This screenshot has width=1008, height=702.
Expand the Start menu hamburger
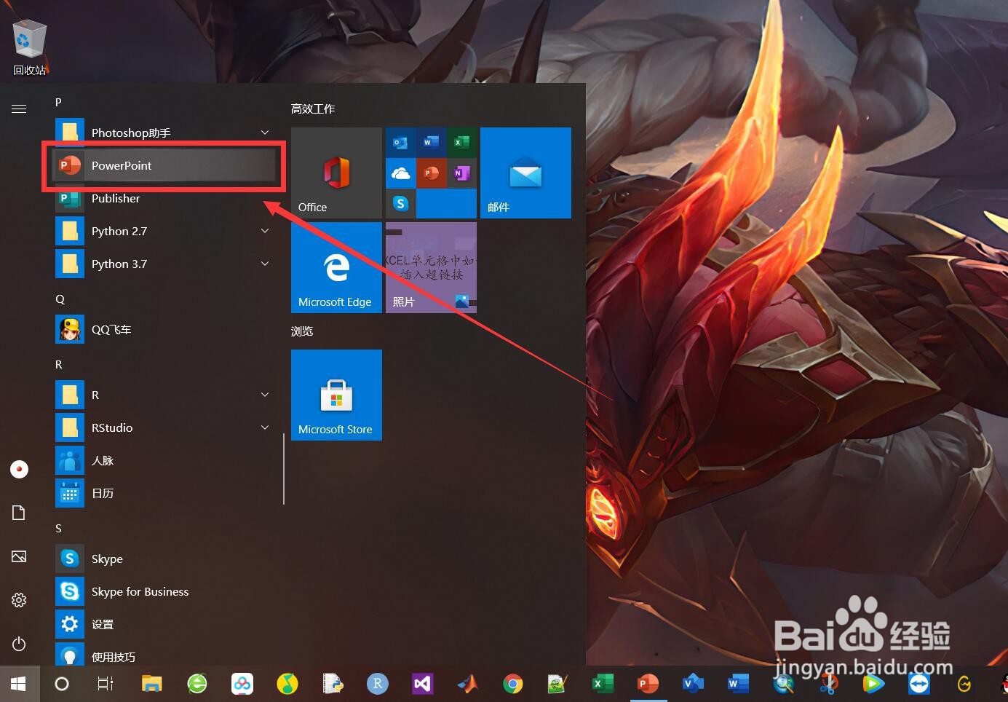(x=19, y=109)
